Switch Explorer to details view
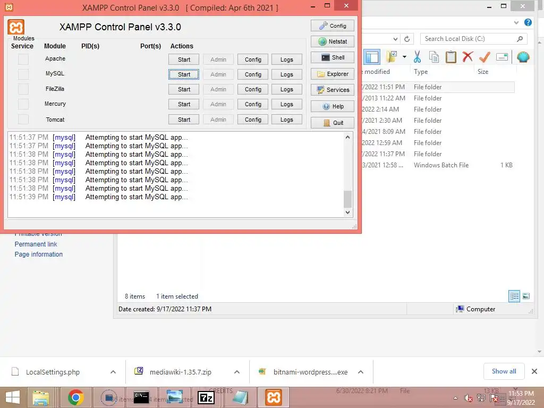 pyautogui.click(x=514, y=296)
